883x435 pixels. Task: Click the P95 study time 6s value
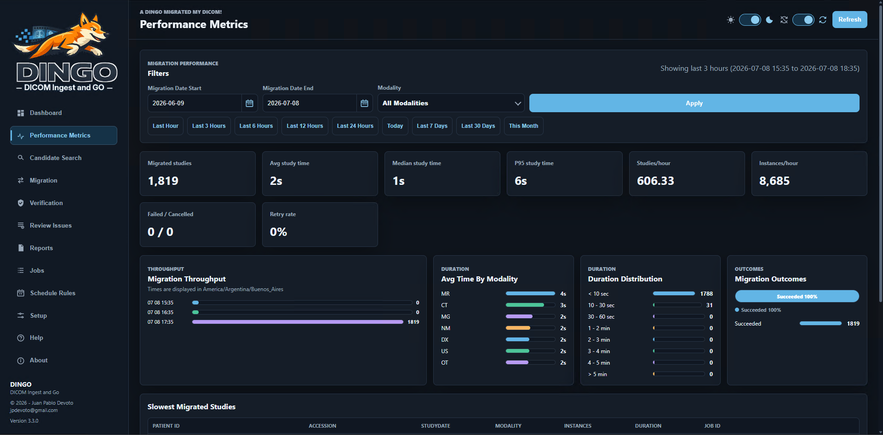(521, 181)
